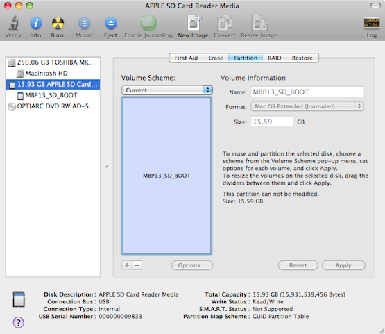Select the MBP13_SD_BOOT partition block
The height and width of the screenshot is (334, 385).
pyautogui.click(x=166, y=176)
